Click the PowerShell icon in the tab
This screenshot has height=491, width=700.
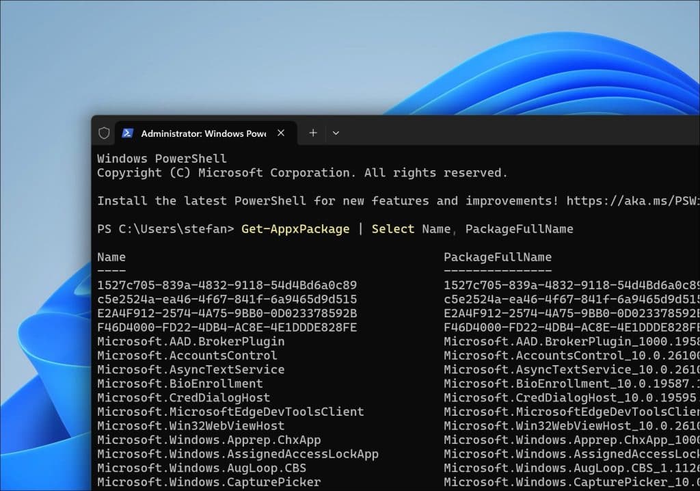127,133
